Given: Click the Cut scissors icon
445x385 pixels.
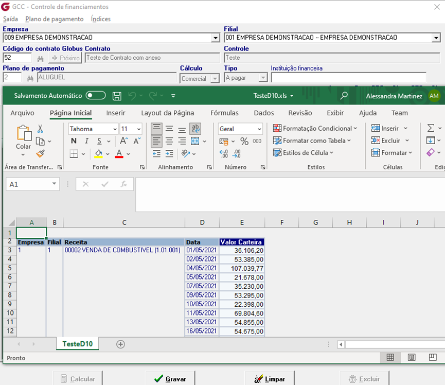Looking at the screenshot, I should [40, 129].
